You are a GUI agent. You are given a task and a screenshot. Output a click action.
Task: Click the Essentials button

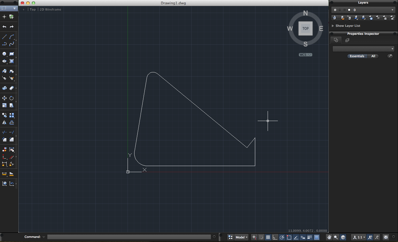point(357,56)
